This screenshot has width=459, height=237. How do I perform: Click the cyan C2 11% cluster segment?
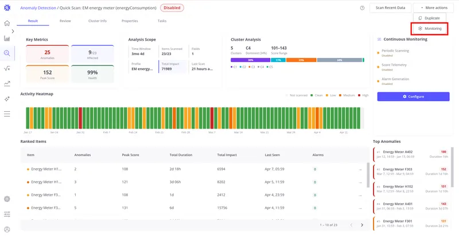[278, 60]
